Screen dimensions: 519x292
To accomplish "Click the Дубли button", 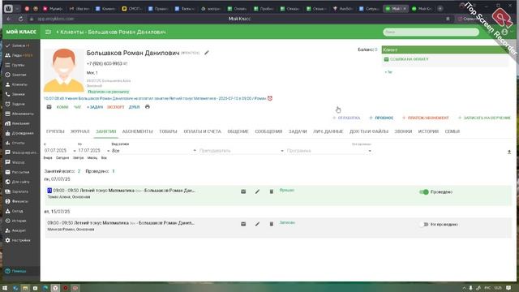I will click(134, 107).
